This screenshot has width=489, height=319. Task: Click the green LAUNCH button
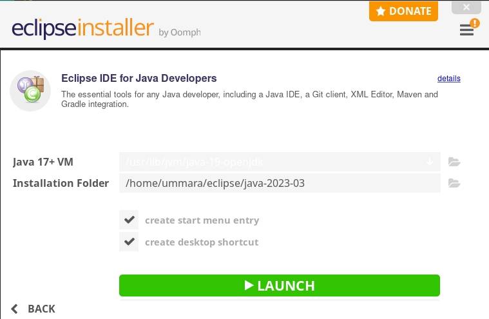point(280,285)
